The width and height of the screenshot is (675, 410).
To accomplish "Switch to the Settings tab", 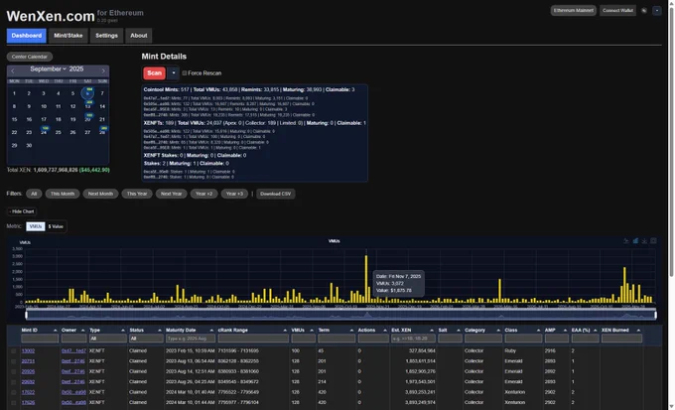I will point(107,36).
